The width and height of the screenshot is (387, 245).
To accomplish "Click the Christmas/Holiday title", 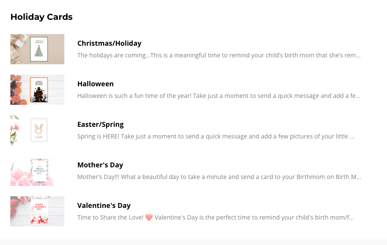I will pyautogui.click(x=109, y=43).
